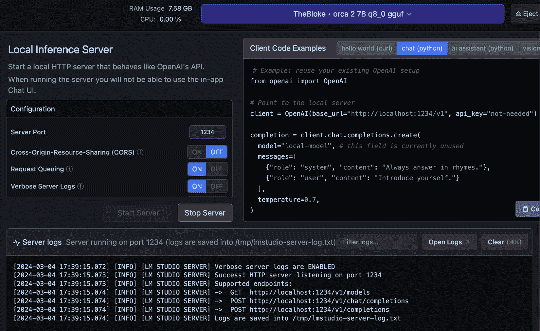Image resolution: width=540 pixels, height=331 pixels.
Task: Click the Start Server button
Action: (x=138, y=213)
